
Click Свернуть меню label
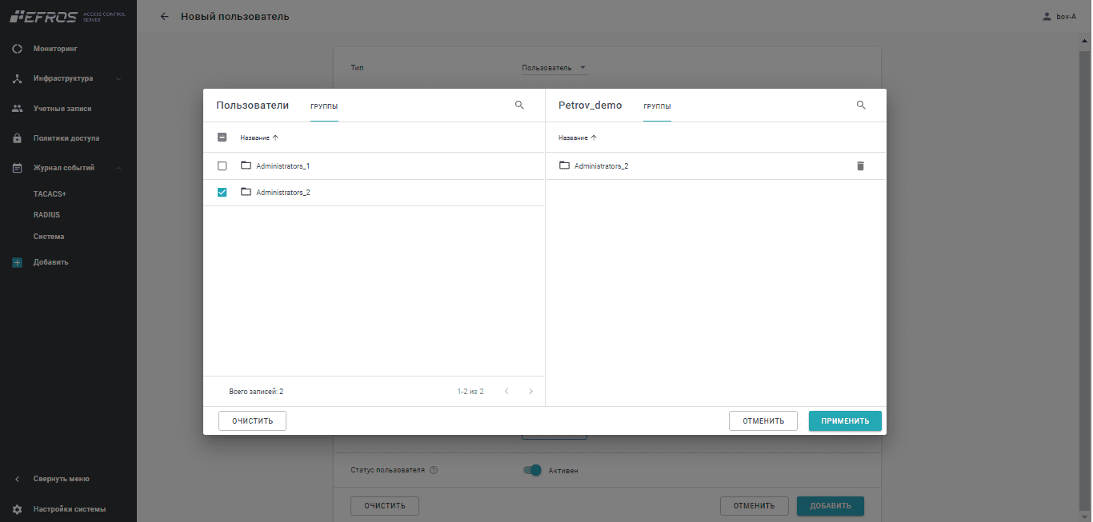pos(61,479)
